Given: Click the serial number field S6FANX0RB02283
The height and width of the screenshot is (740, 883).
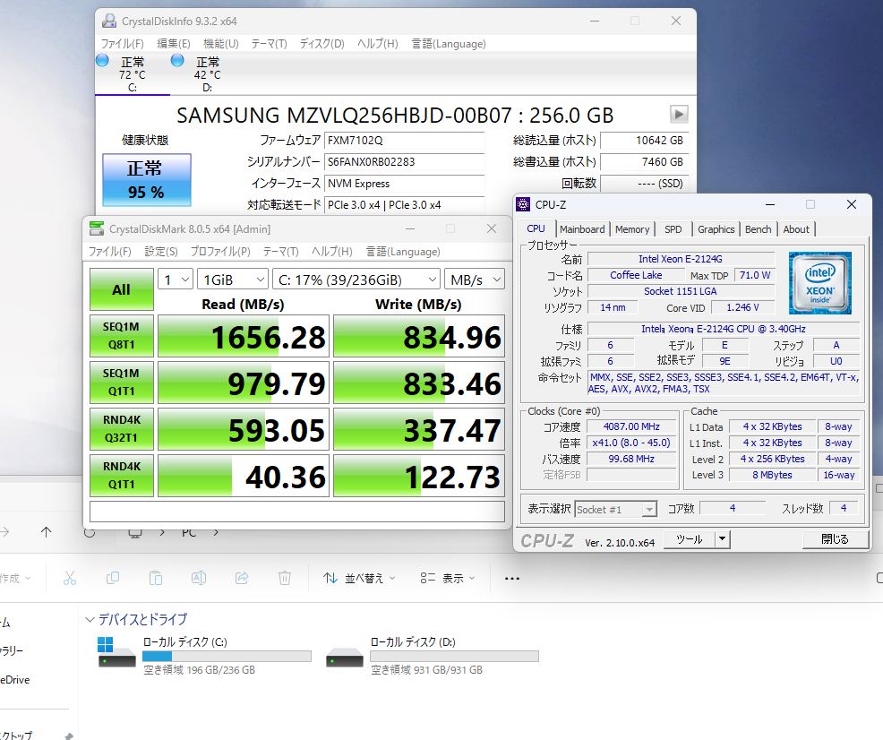Looking at the screenshot, I should (x=404, y=162).
